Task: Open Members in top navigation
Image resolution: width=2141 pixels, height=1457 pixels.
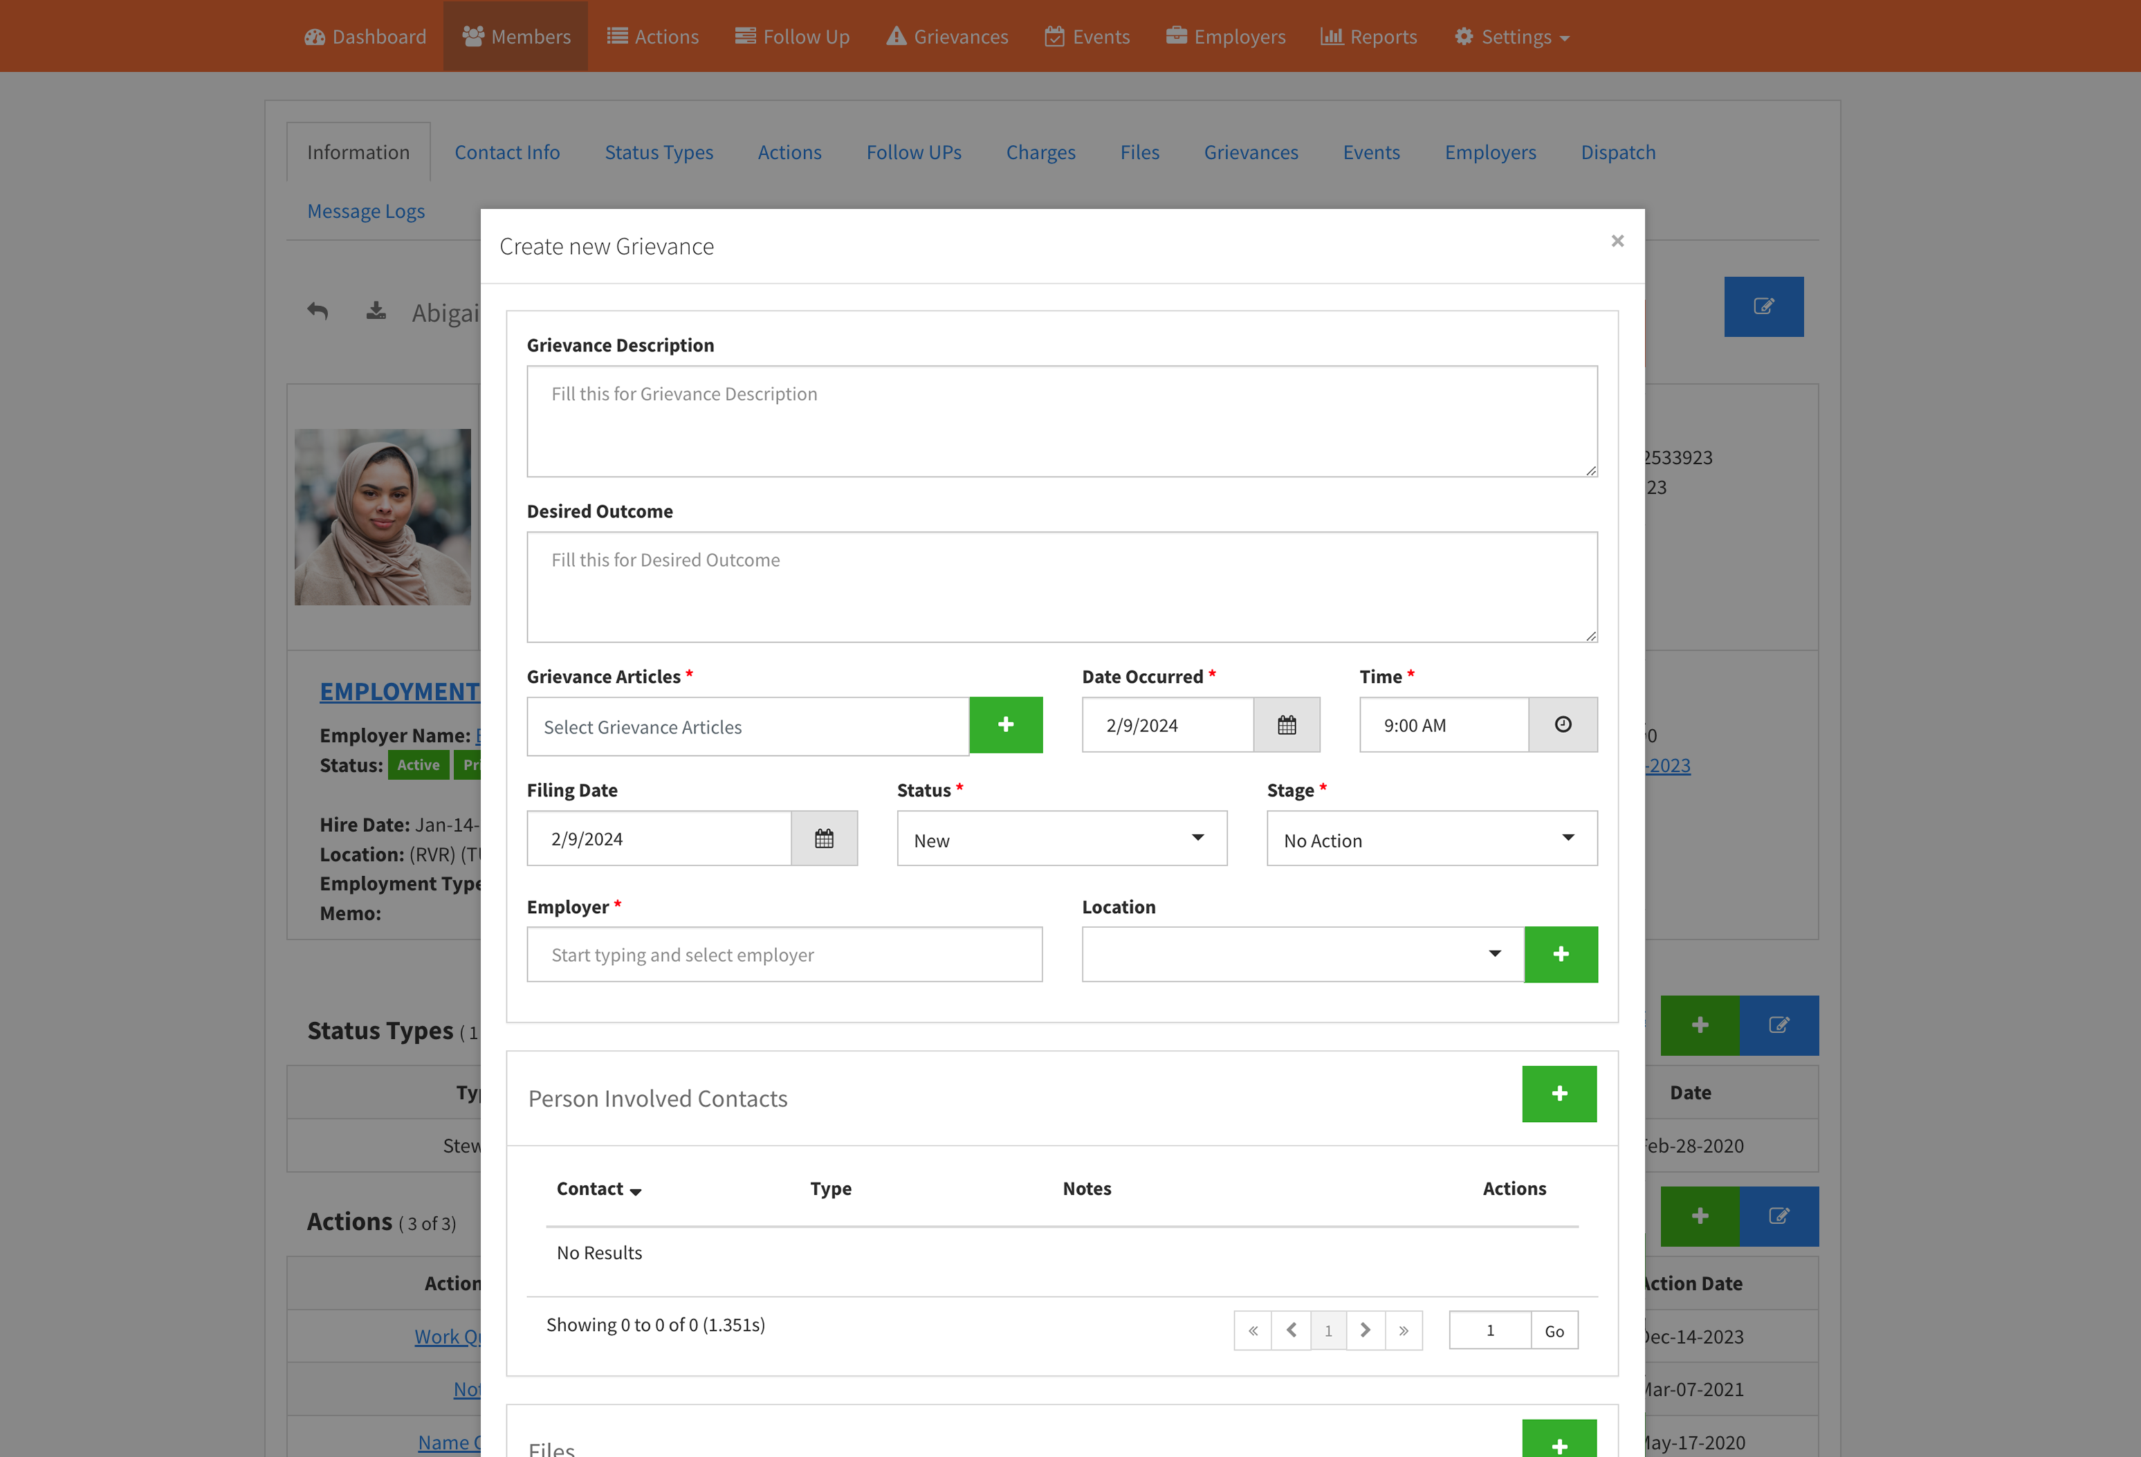Action: pyautogui.click(x=516, y=37)
